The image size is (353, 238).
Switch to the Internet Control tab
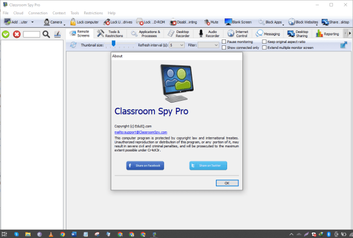238,34
